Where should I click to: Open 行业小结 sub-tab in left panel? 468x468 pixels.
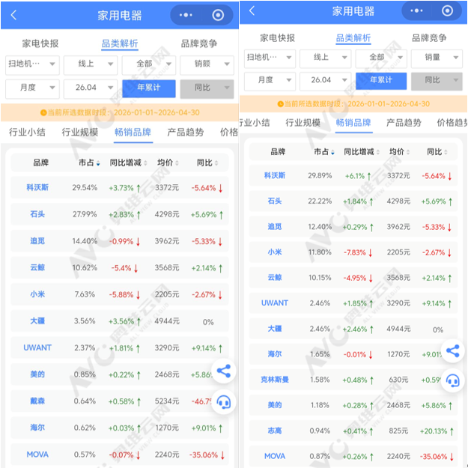pos(27,133)
